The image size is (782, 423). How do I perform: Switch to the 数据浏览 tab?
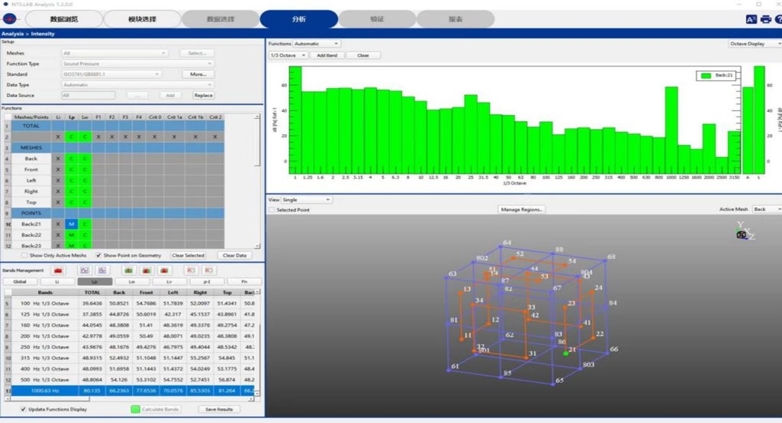64,19
